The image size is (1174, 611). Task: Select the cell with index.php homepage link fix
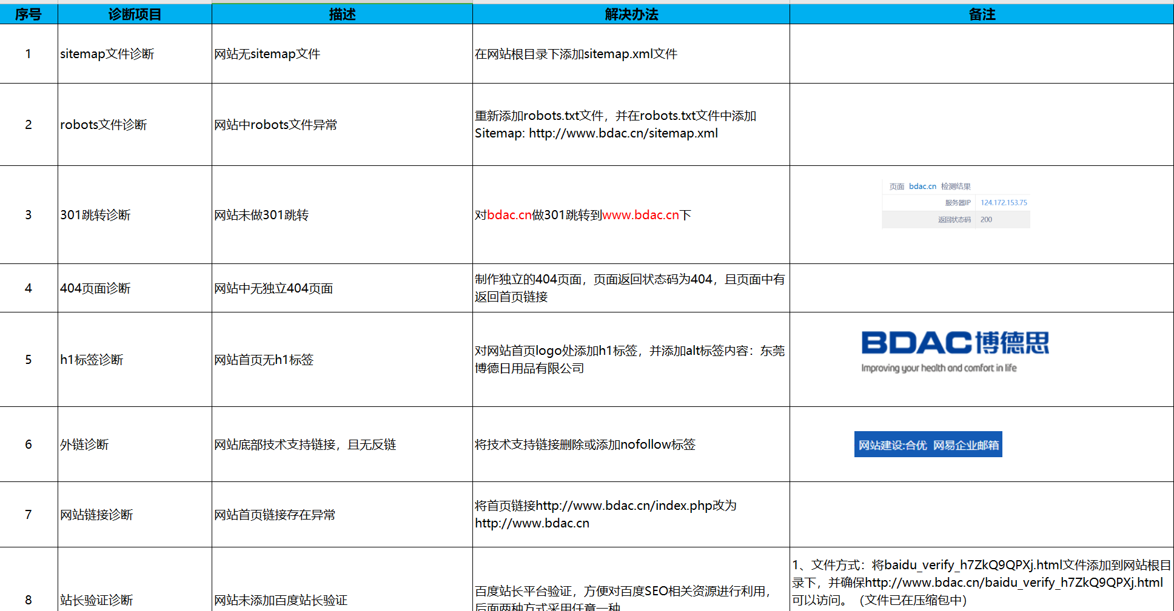point(631,514)
